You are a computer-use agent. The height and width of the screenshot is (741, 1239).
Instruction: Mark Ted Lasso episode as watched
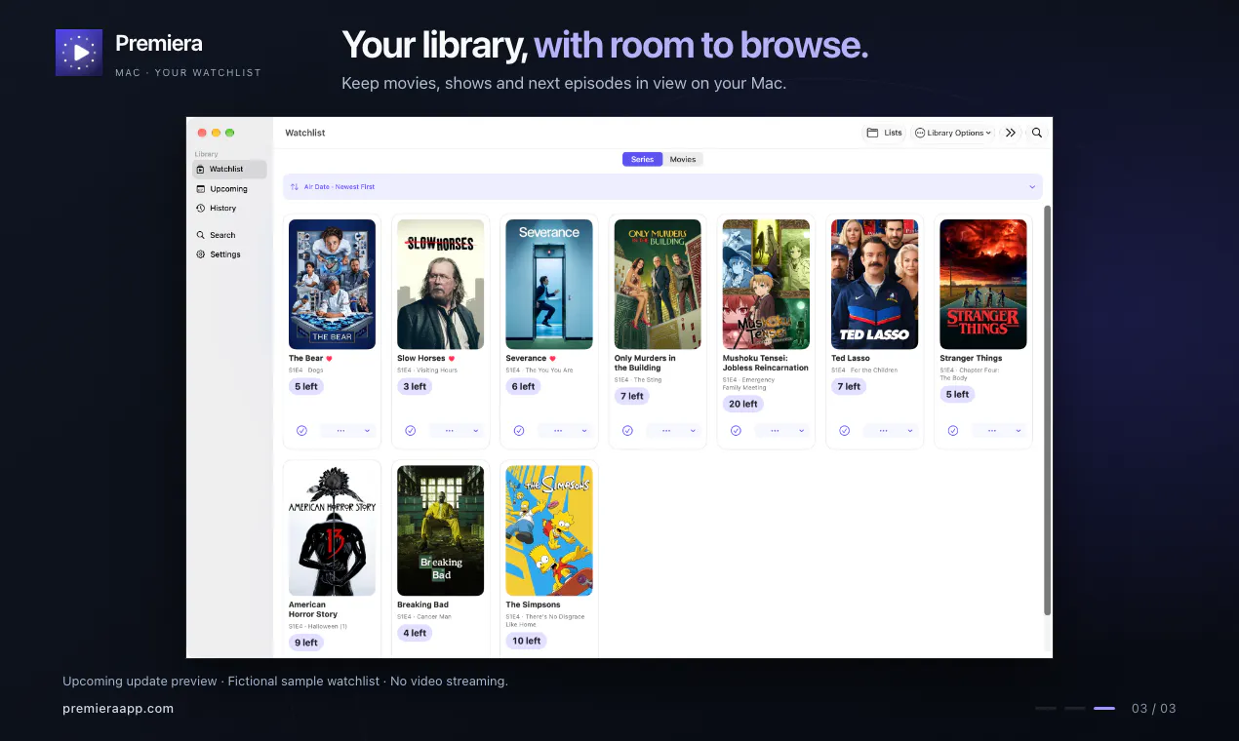point(845,430)
